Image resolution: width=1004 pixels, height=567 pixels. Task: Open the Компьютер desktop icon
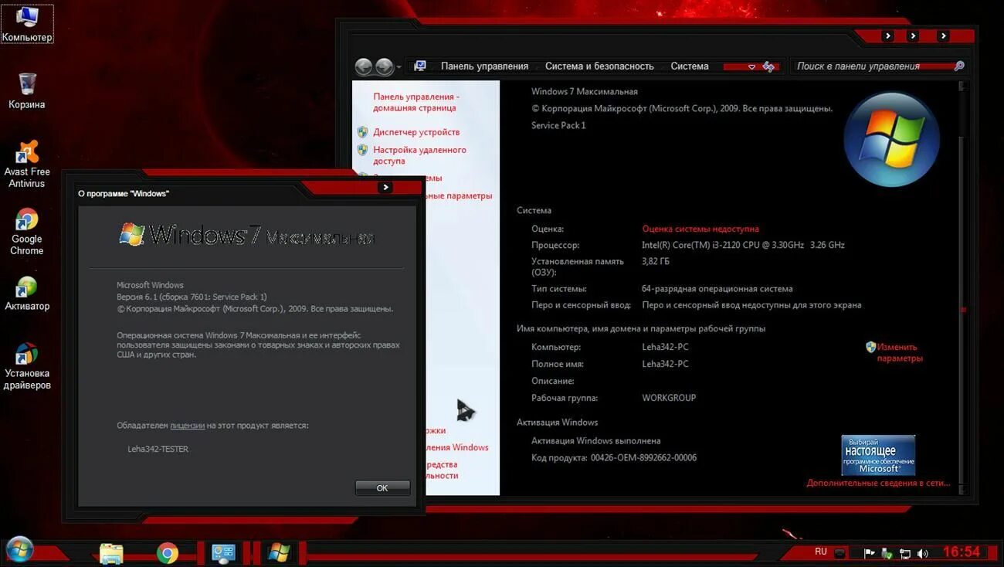click(27, 24)
